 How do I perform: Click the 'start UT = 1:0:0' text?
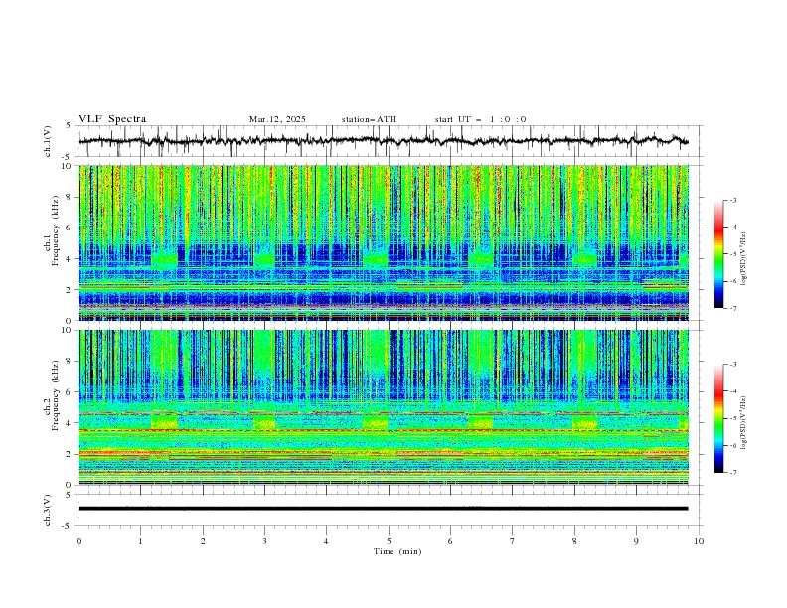coord(480,119)
